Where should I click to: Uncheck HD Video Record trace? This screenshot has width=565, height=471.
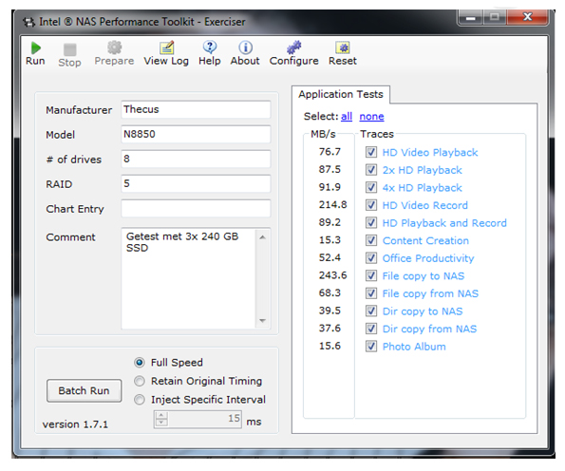tap(371, 205)
